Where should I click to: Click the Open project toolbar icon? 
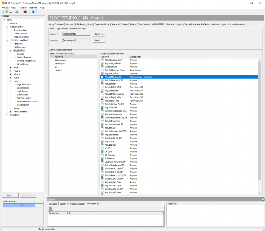pos(6,12)
